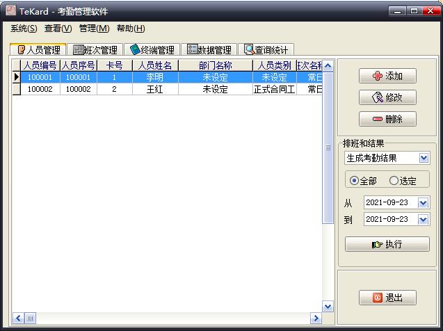Click the pointing hand icon on 执行 button
Screen dimensions: 443x331
pyautogui.click(x=377, y=244)
